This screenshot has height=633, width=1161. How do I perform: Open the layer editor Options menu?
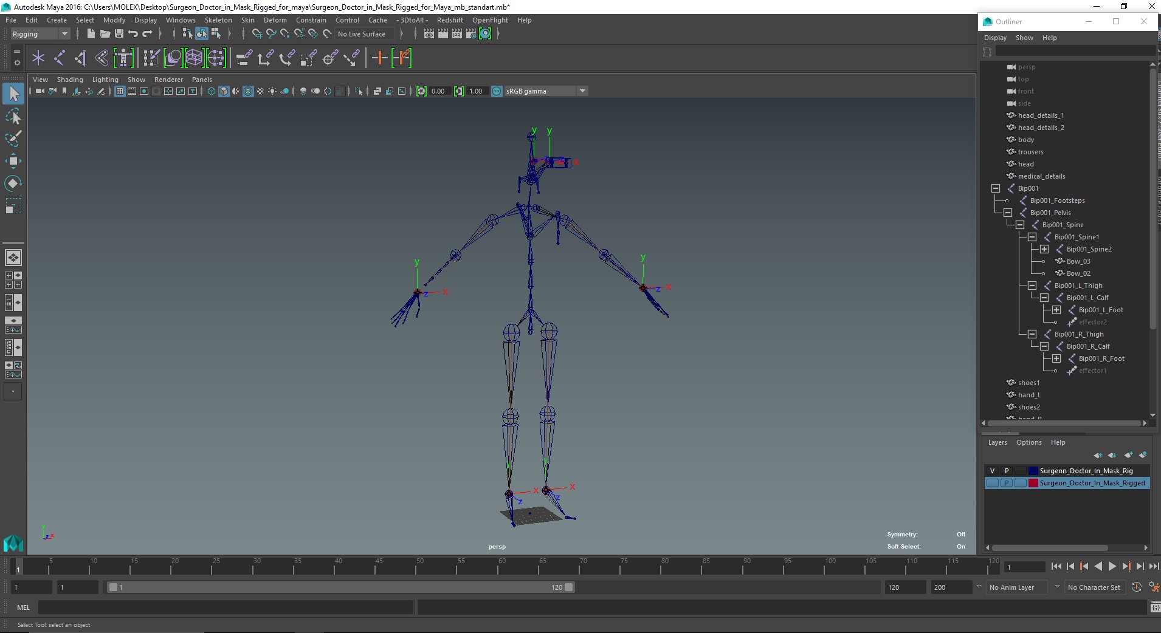pos(1028,442)
